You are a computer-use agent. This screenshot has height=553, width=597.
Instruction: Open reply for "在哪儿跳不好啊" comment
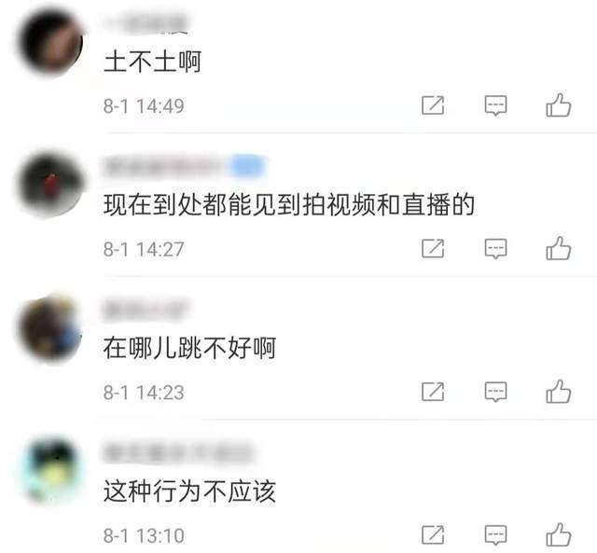point(495,392)
